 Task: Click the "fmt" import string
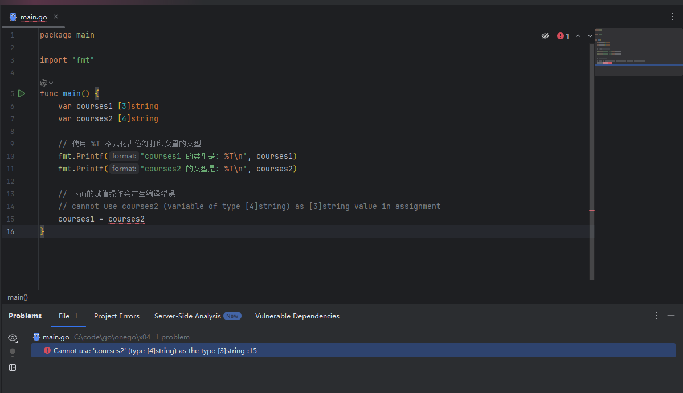pyautogui.click(x=83, y=60)
